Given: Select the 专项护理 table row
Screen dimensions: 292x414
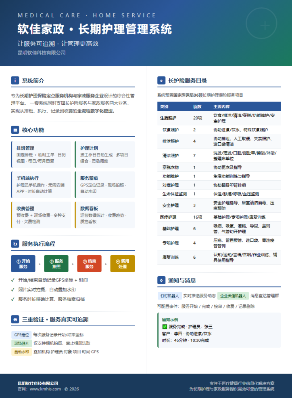Looking at the screenshot, I should coord(219,243).
